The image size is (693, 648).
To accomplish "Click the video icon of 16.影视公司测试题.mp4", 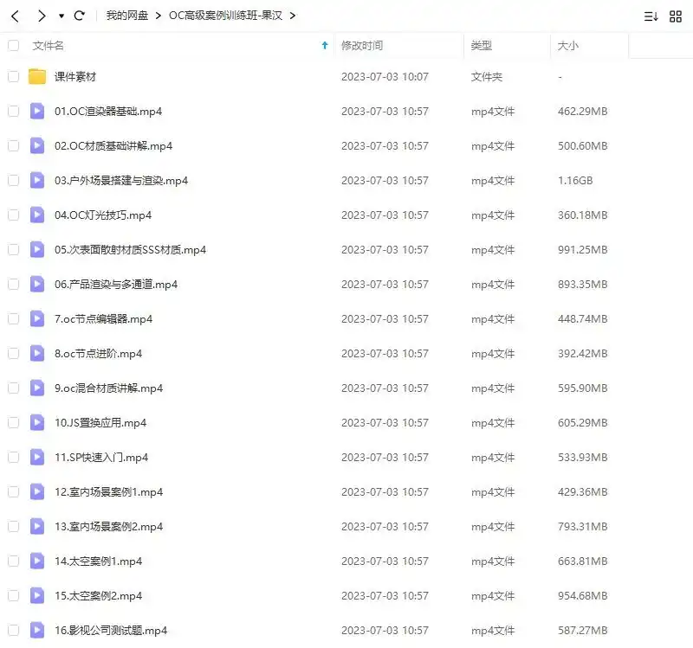I will (x=35, y=630).
